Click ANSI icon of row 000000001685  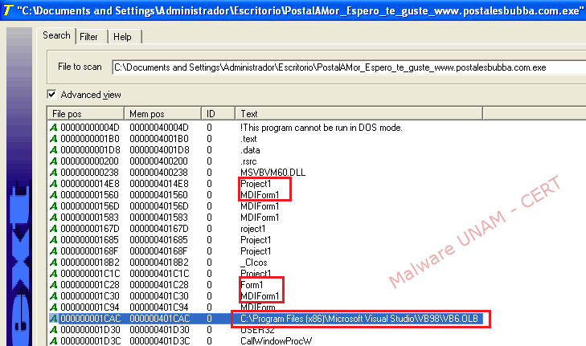click(54, 239)
